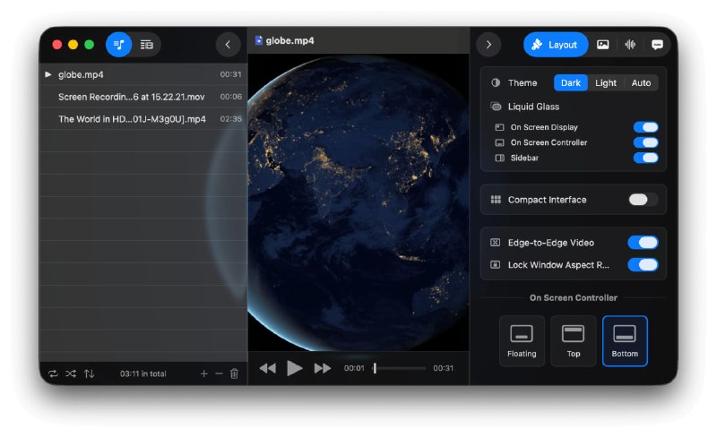Start playback with the play button
717x437 pixels.
point(295,368)
